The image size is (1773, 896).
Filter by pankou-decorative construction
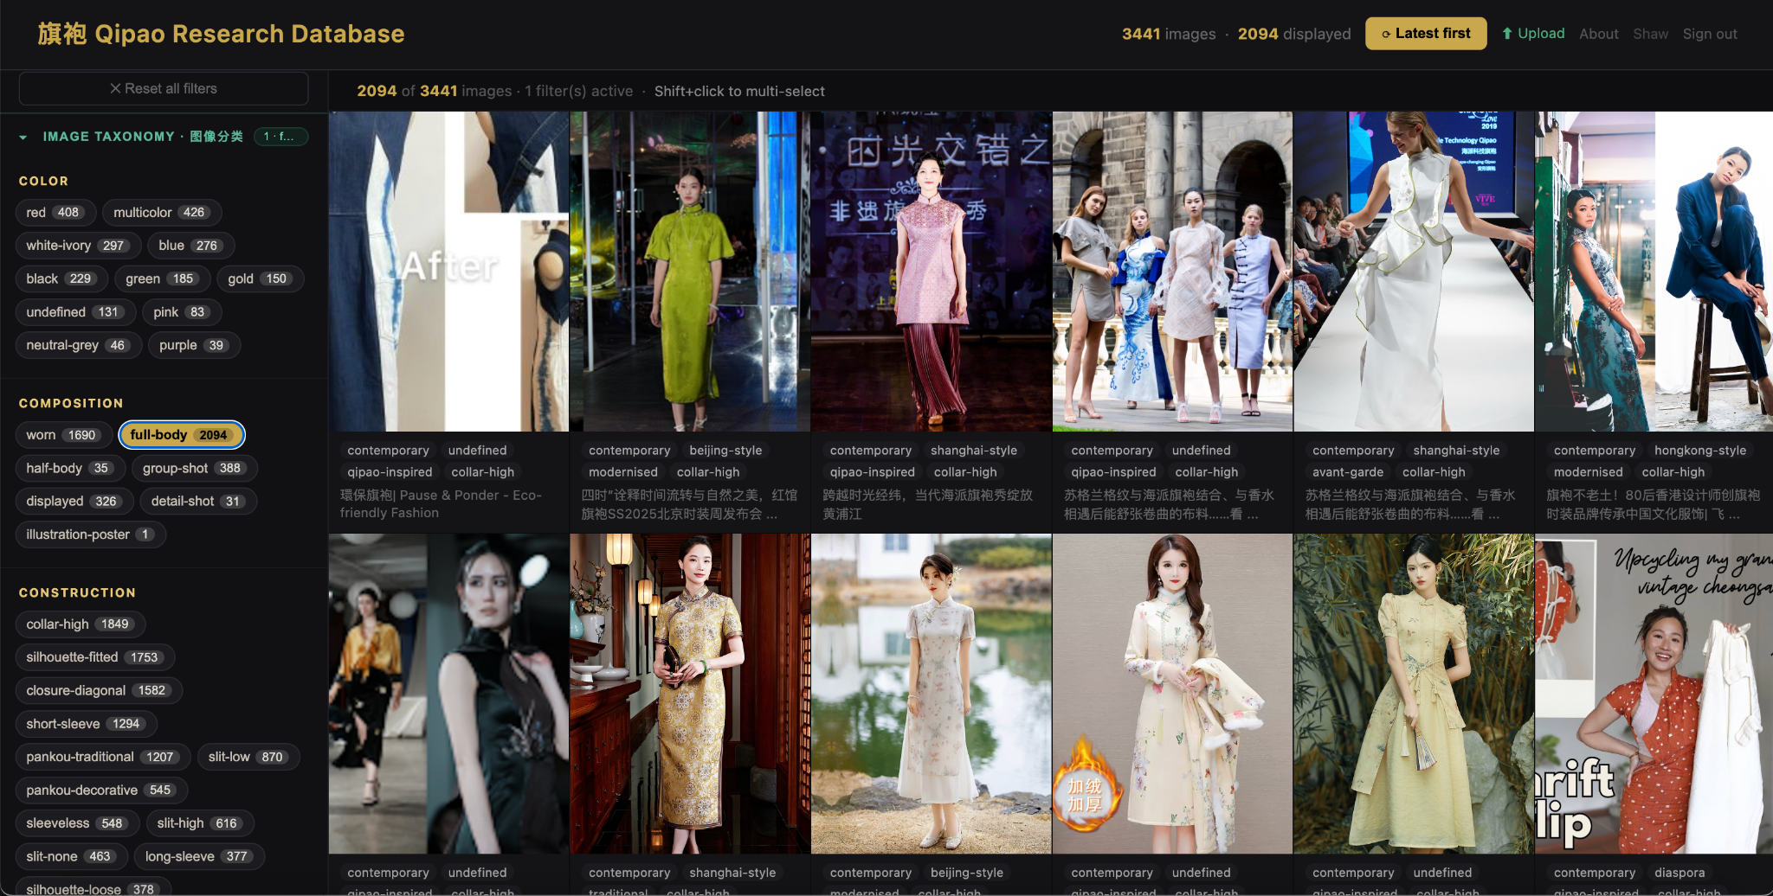(101, 790)
